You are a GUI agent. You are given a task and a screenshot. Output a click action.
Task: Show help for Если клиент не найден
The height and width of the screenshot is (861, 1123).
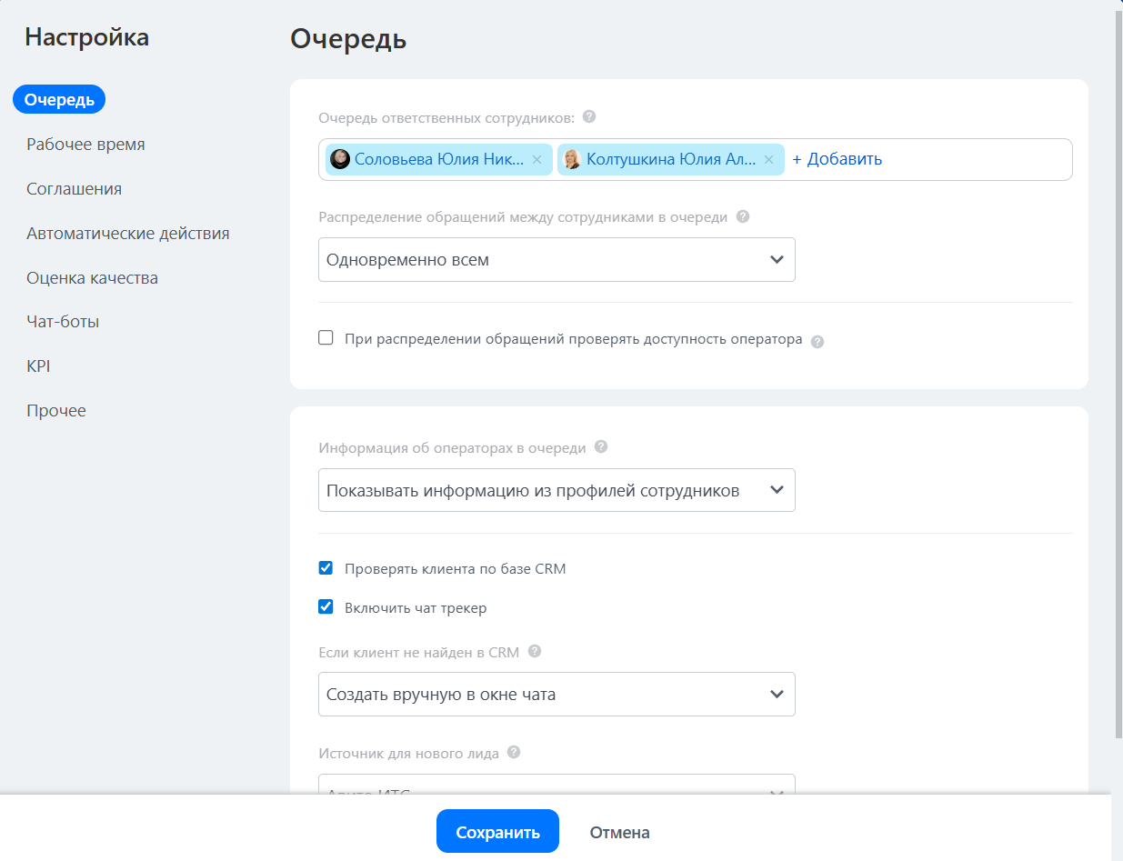(535, 651)
